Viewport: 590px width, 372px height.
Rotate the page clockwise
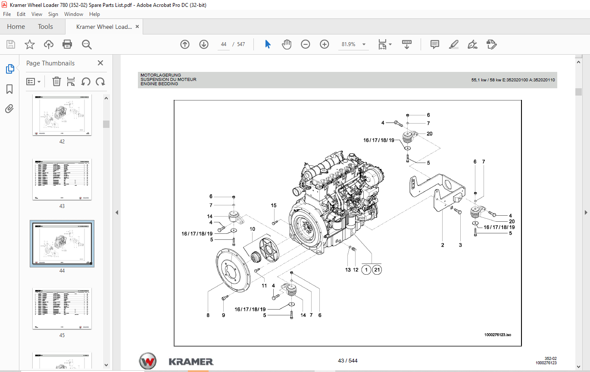point(100,81)
